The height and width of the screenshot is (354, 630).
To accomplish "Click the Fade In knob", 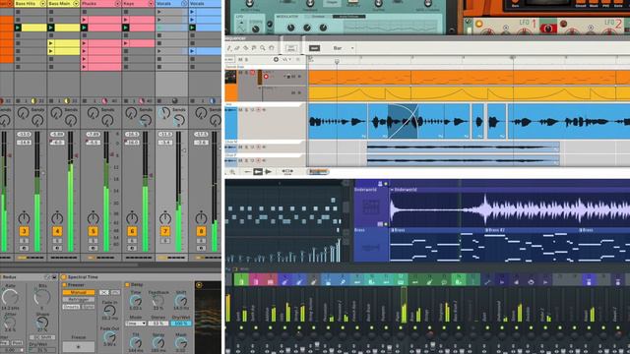I will (109, 311).
